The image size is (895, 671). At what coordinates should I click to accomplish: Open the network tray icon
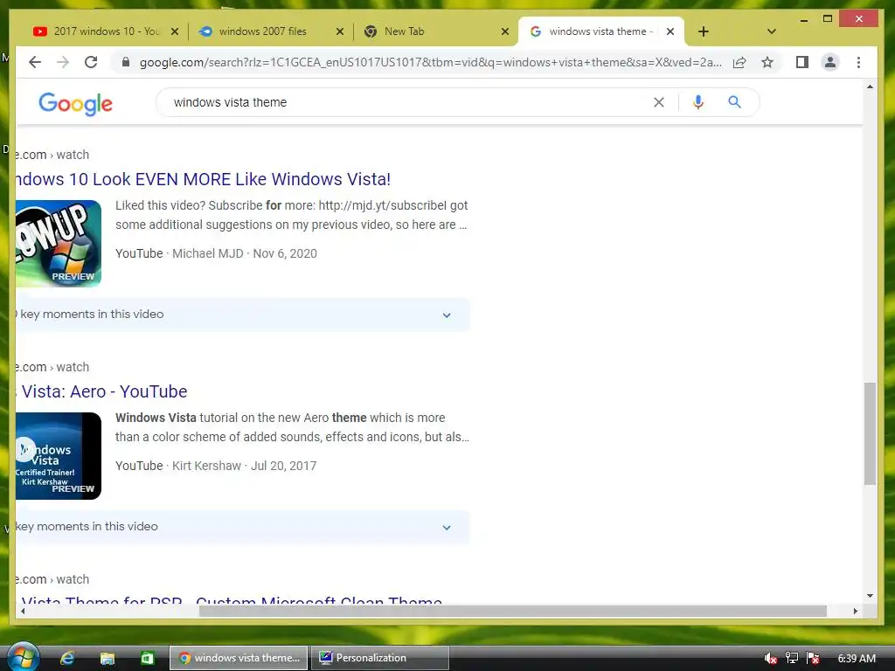point(792,659)
